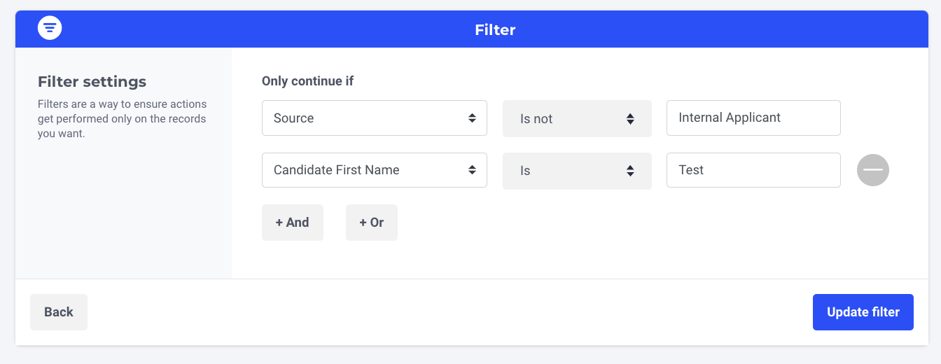The width and height of the screenshot is (941, 364).
Task: Click the sort arrows icon in Source dropdown
Action: (472, 118)
